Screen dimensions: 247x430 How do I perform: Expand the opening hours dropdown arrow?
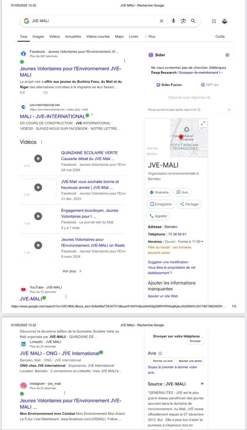(202, 242)
